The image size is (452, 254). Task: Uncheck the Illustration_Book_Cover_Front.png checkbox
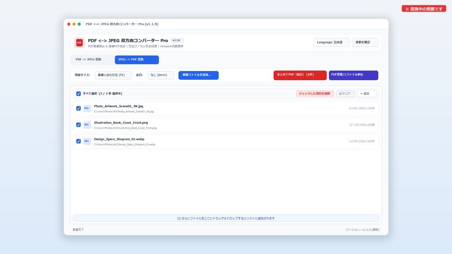point(79,125)
